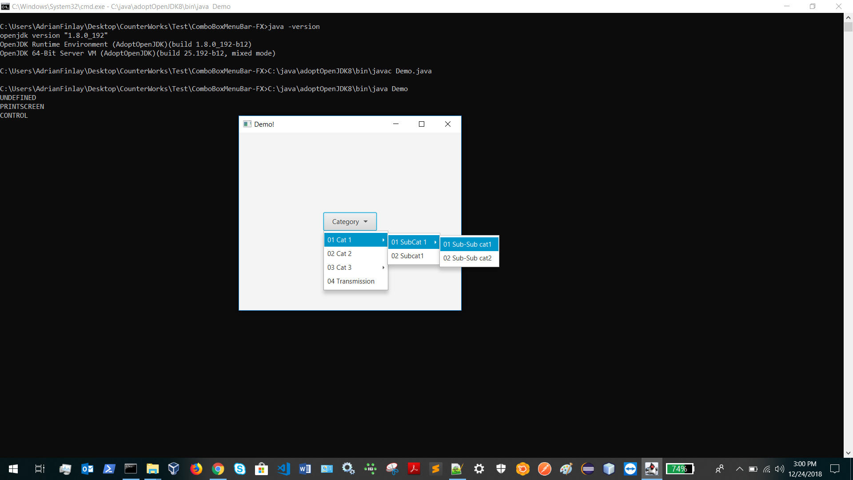This screenshot has width=853, height=480.
Task: Open Outlook from the taskbar
Action: (x=87, y=469)
